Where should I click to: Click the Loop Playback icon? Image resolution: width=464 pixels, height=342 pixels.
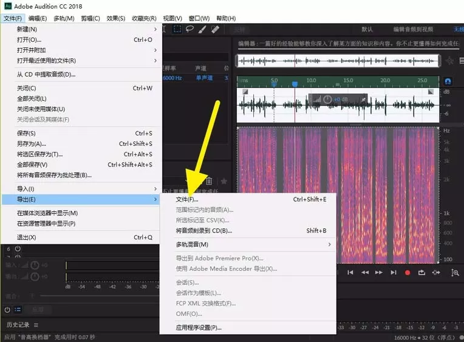421,272
